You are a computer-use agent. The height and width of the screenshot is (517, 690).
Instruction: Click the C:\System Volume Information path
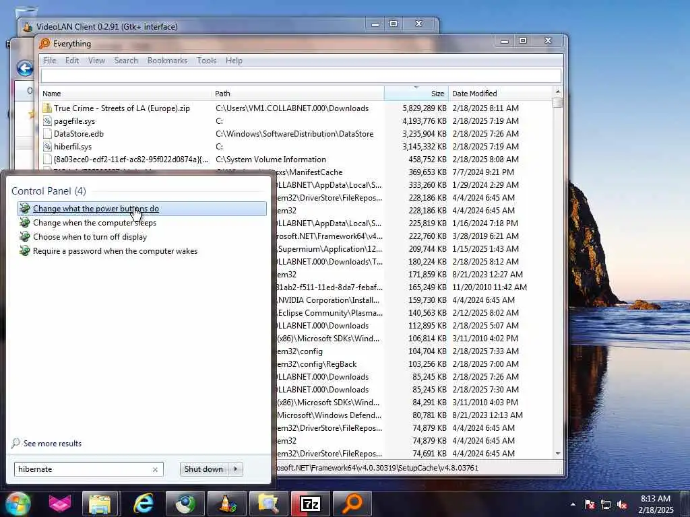coord(271,160)
